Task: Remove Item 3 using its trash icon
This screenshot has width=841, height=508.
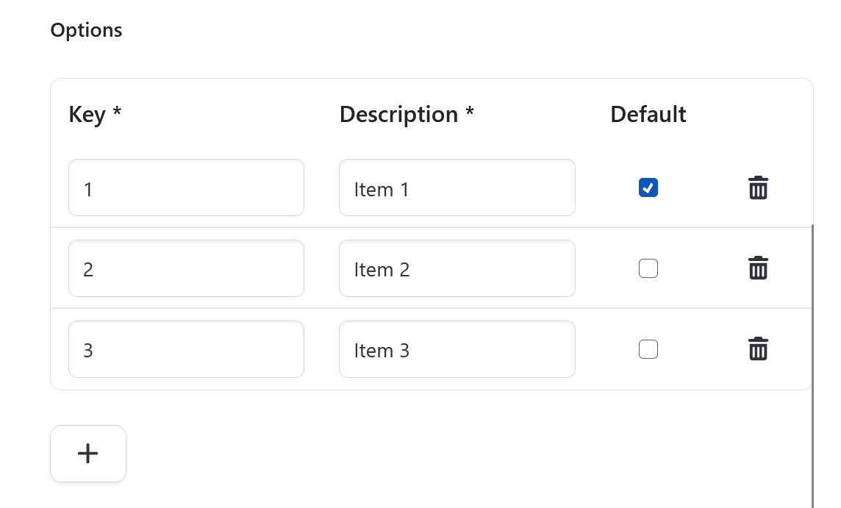Action: point(758,349)
